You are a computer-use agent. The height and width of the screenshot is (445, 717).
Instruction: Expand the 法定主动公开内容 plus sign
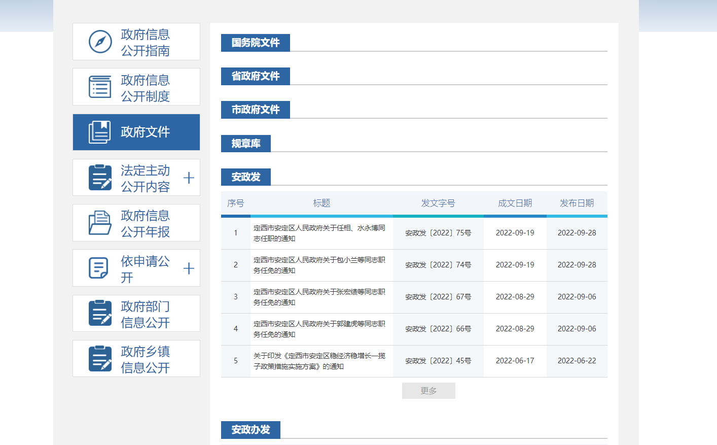189,178
